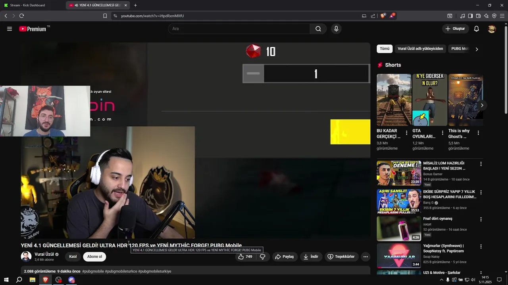The width and height of the screenshot is (508, 285).
Task: Open the #pubgmobile hashtag link
Action: click(x=93, y=271)
